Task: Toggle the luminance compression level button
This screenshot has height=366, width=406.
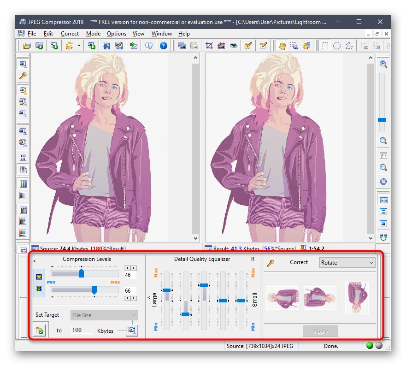Action: (39, 277)
